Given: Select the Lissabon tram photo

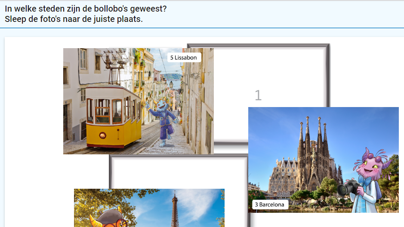Looking at the screenshot, I should tap(139, 101).
